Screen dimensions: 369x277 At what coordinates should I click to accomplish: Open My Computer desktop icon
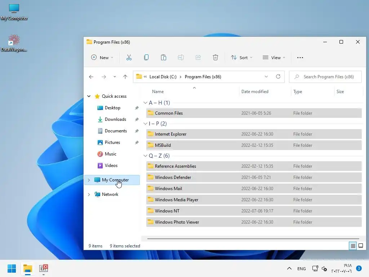tap(14, 12)
